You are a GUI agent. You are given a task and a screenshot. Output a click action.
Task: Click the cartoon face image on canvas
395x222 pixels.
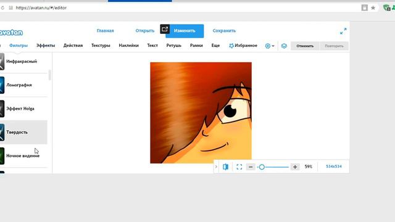[x=201, y=113]
